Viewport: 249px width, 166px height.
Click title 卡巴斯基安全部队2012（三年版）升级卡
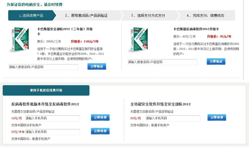pos(65,31)
